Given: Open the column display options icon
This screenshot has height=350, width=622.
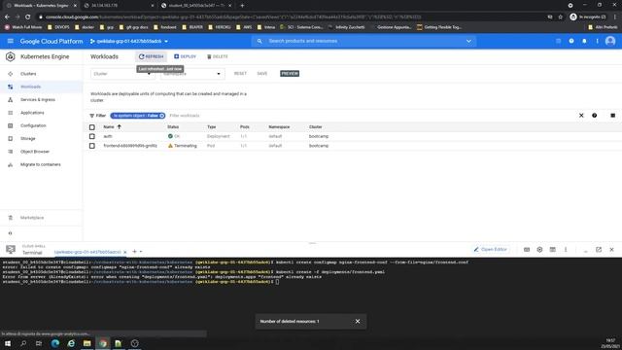Looking at the screenshot, I should 612,116.
